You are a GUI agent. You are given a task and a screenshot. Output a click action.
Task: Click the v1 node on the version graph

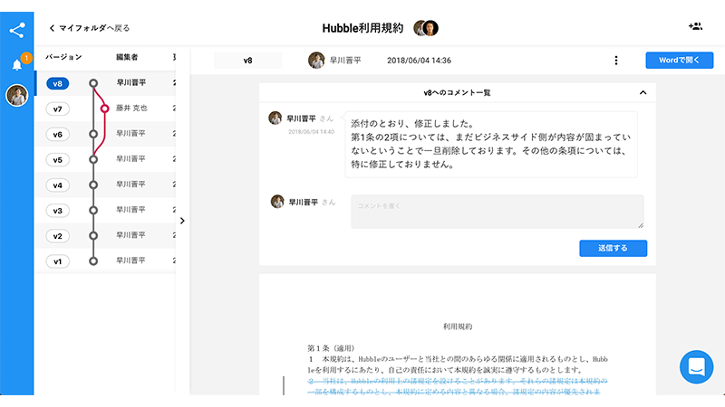coord(93,261)
